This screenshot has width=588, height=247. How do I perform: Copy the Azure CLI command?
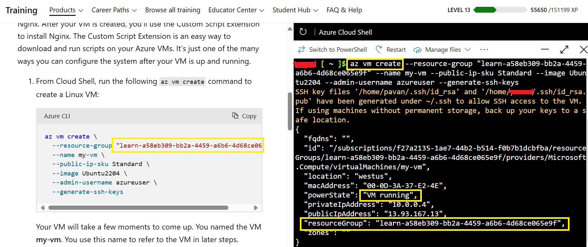click(x=244, y=116)
